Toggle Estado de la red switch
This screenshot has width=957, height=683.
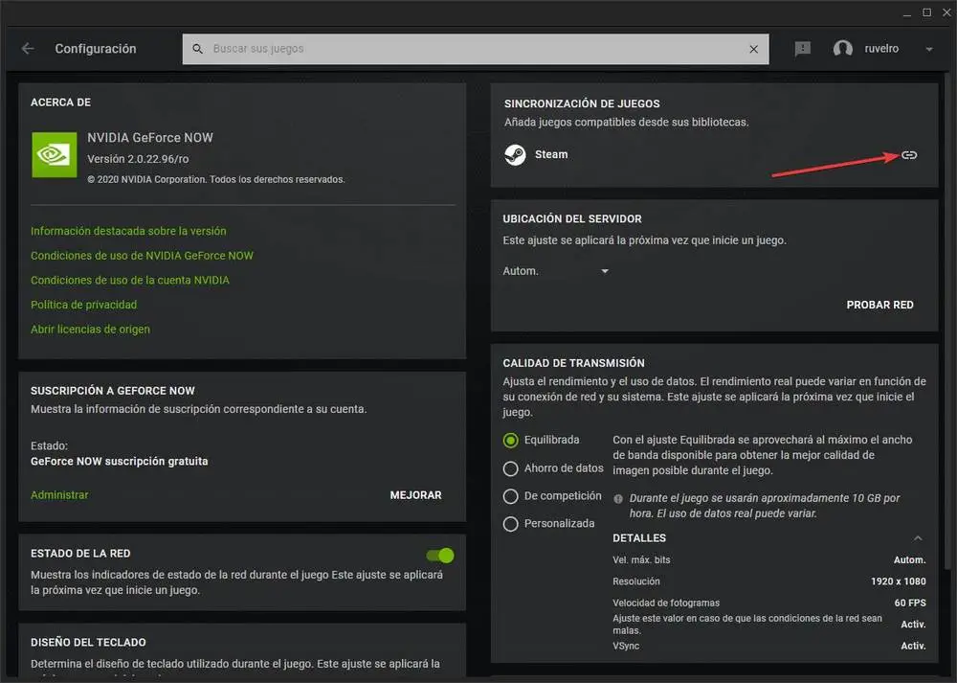[440, 556]
